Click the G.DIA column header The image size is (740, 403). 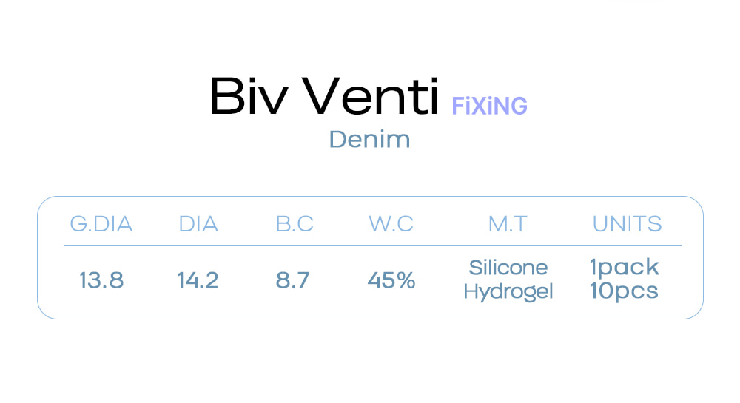pos(101,224)
